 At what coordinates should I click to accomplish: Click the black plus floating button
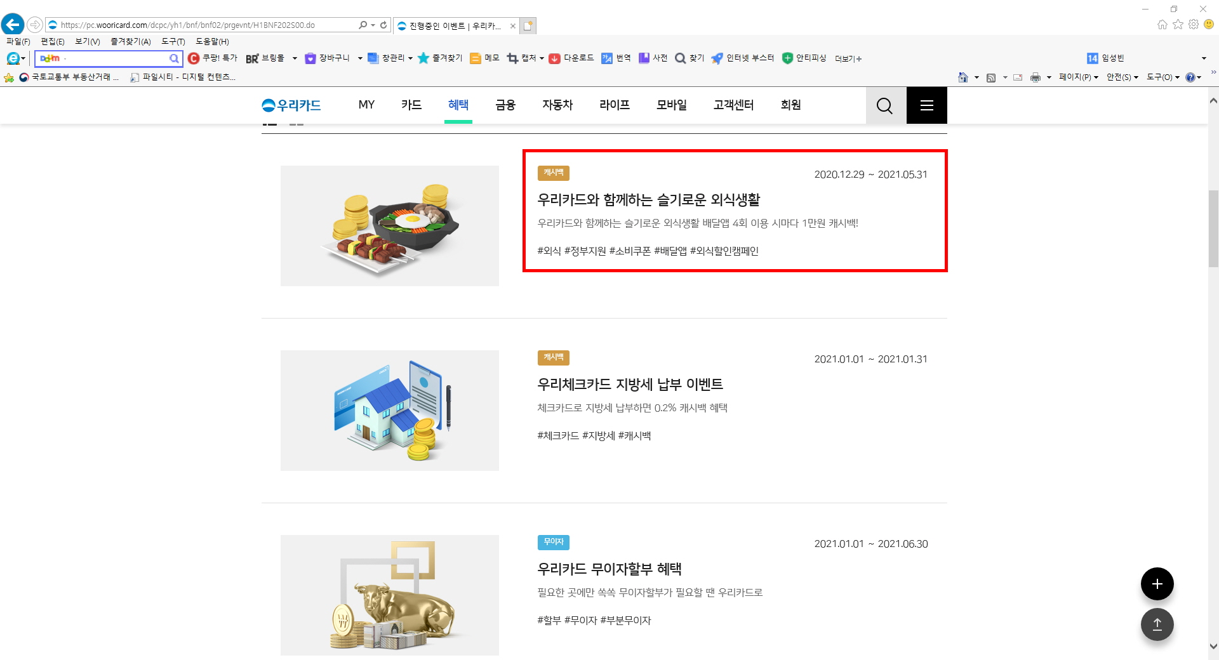pos(1157,584)
